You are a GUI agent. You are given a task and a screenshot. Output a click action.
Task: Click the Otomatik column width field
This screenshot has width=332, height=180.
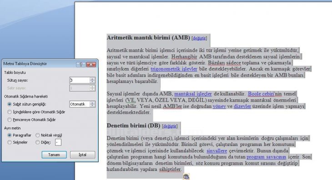pyautogui.click(x=80, y=104)
